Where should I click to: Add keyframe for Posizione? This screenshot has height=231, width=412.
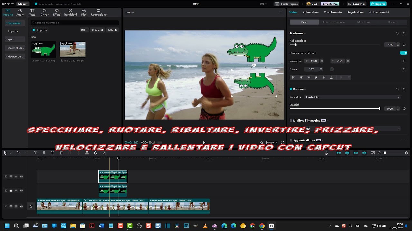(404, 61)
